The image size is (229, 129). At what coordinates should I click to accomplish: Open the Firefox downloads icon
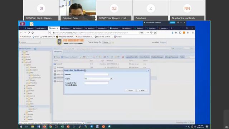[172, 33]
